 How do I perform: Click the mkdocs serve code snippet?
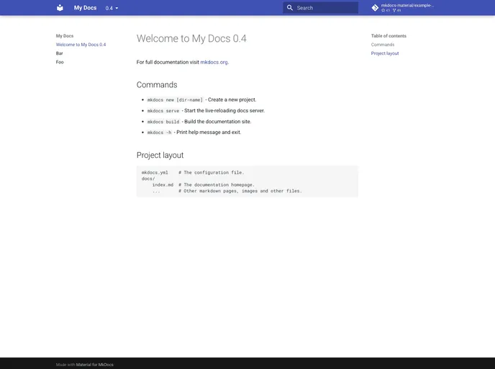[163, 111]
